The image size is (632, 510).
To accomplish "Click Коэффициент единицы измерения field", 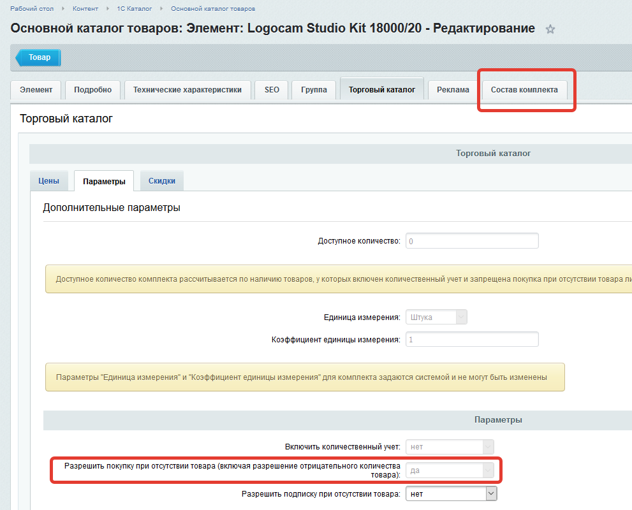I will coord(472,339).
